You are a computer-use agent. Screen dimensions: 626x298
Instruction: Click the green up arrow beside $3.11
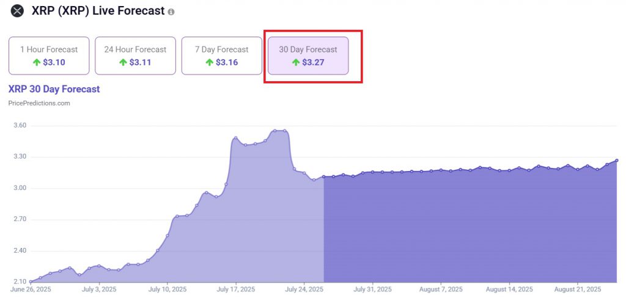click(x=123, y=62)
